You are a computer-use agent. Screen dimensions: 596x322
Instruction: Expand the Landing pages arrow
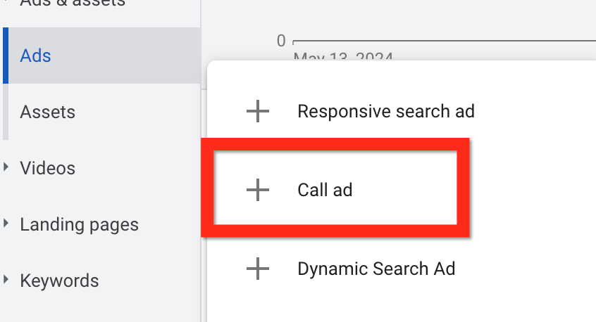(x=6, y=223)
